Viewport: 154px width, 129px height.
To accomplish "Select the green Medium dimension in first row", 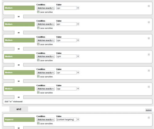I will (x=19, y=8).
